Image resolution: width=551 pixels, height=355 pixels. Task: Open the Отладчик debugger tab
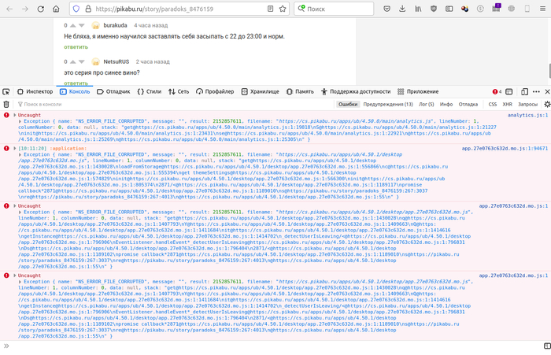click(113, 91)
